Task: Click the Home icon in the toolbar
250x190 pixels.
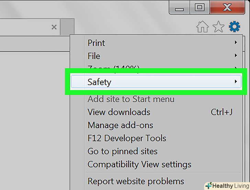Action: point(203,27)
